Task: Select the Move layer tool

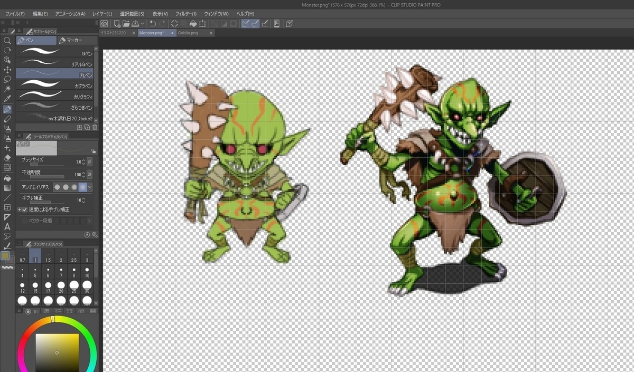Action: click(7, 70)
